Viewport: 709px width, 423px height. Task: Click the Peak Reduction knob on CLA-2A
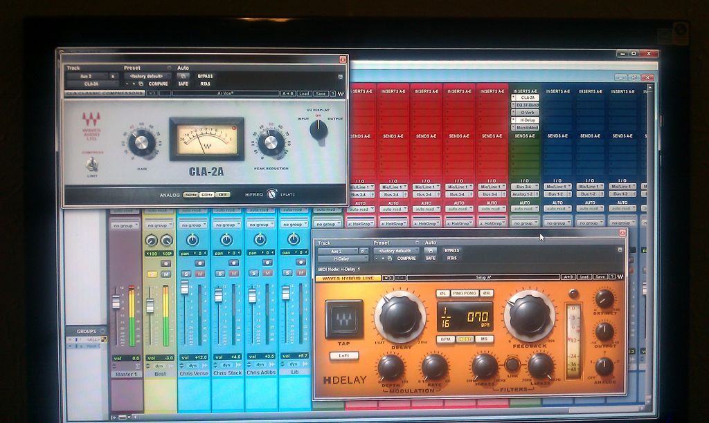pos(271,142)
